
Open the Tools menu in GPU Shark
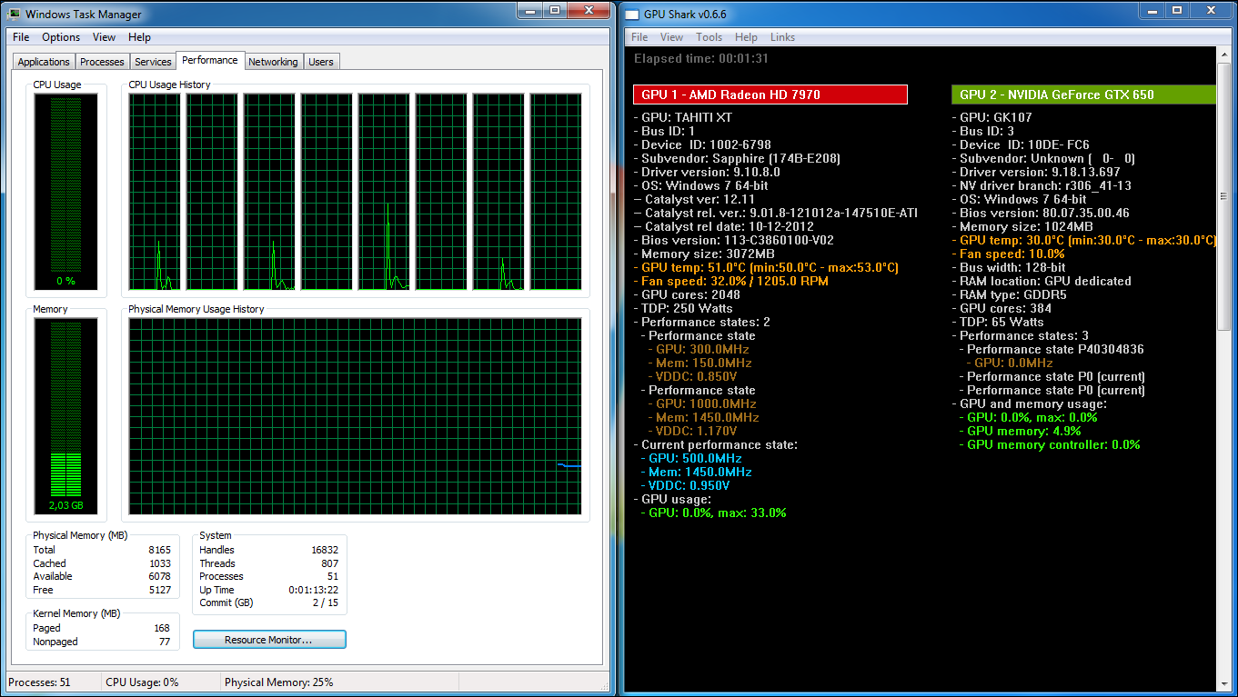(709, 37)
